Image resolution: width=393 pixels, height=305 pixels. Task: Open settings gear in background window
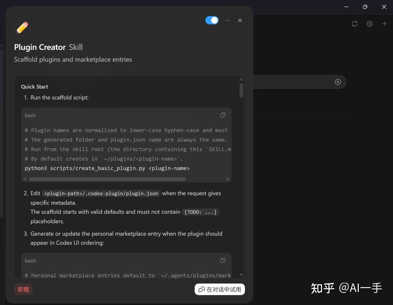click(369, 24)
